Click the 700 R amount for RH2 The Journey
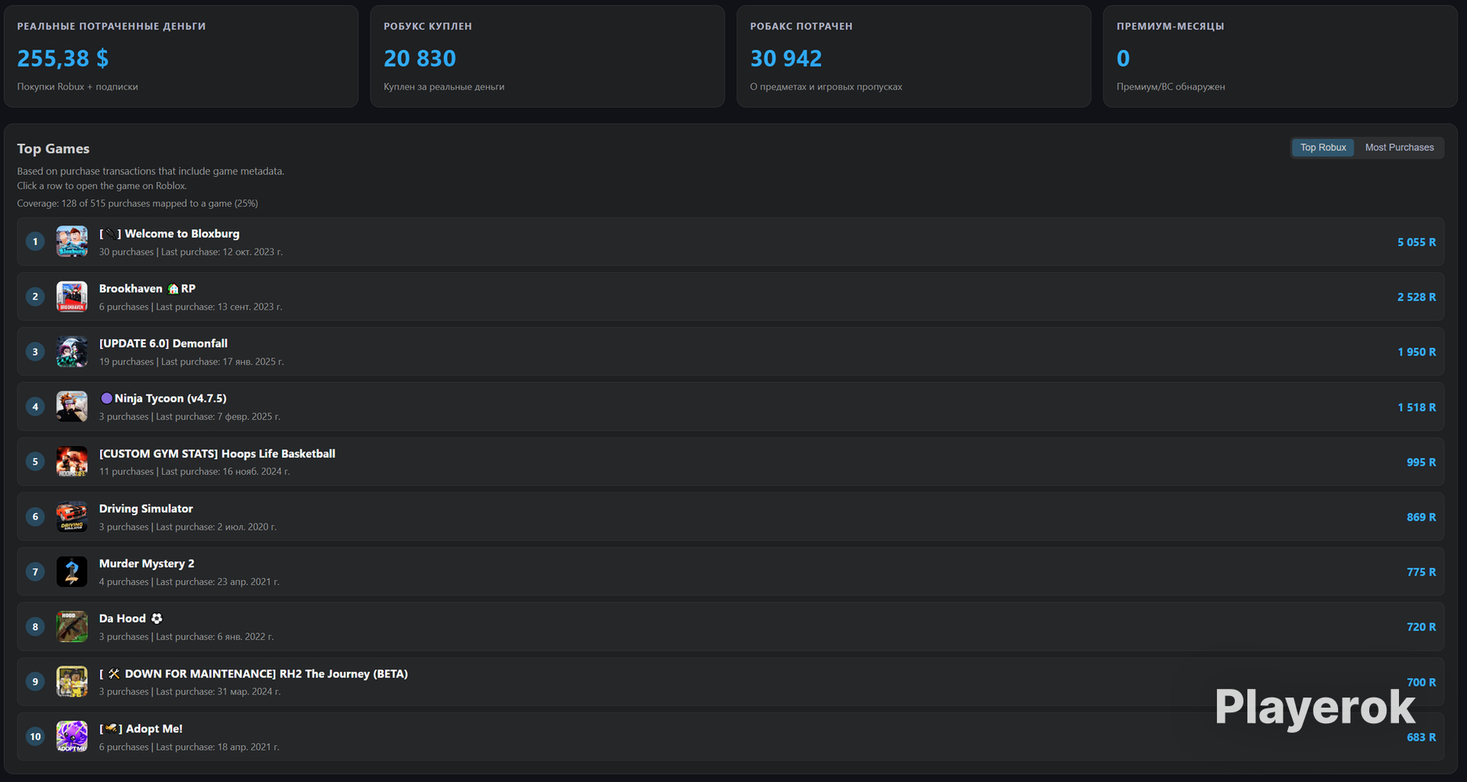1467x782 pixels. 1421,683
